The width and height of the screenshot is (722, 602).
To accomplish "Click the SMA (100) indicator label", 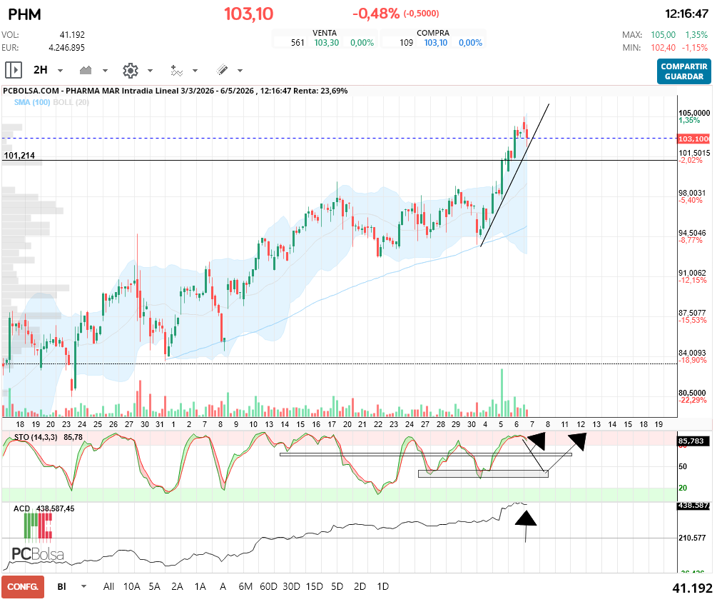I will pos(32,102).
